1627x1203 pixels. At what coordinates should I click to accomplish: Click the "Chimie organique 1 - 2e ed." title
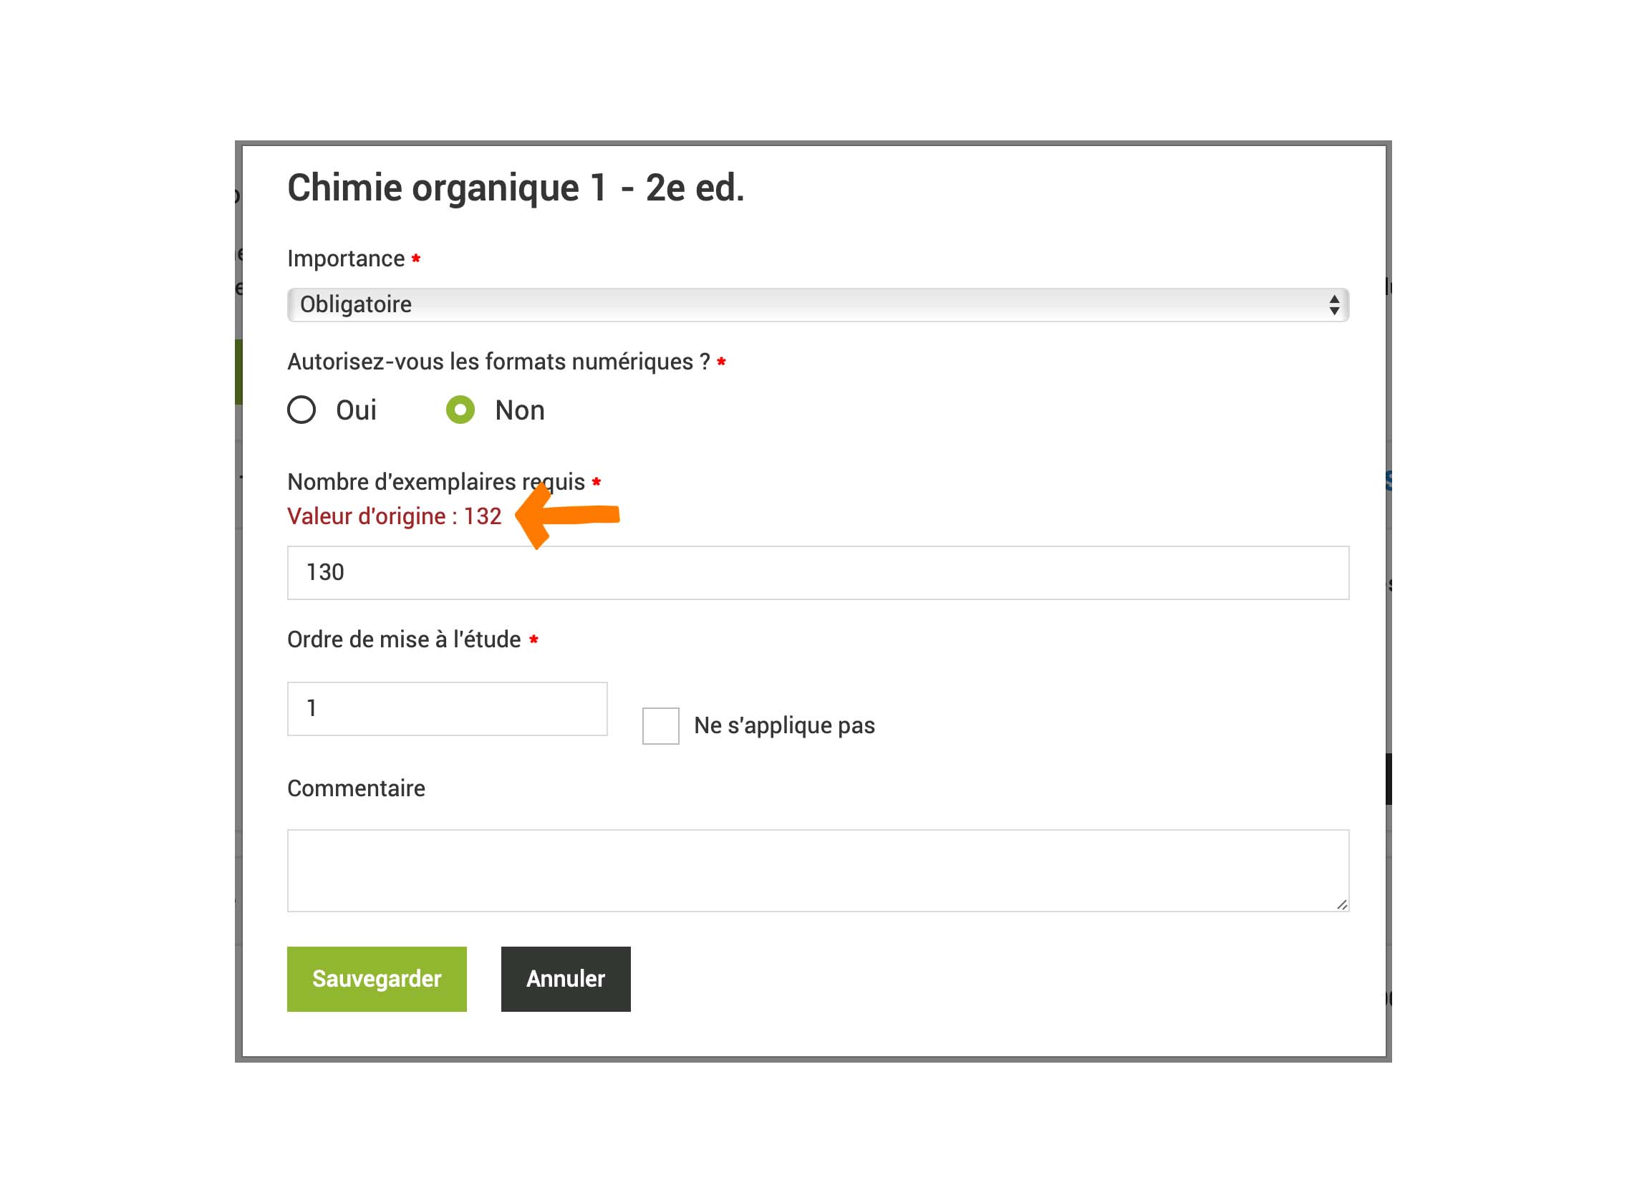click(516, 188)
